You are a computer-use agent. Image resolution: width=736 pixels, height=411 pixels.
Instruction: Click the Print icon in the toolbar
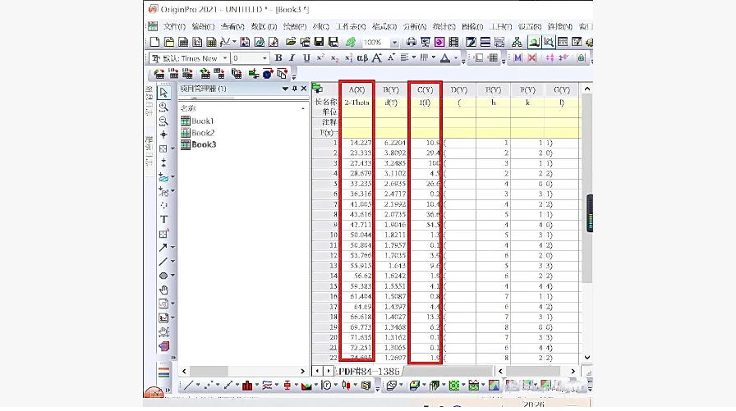tap(412, 42)
